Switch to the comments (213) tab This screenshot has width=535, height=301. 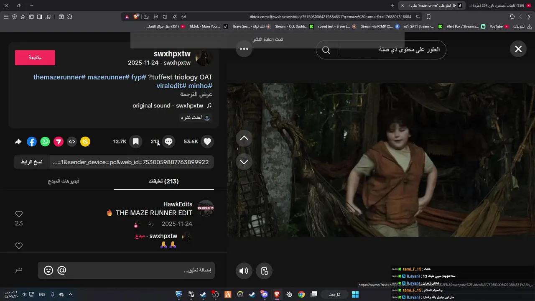click(164, 181)
